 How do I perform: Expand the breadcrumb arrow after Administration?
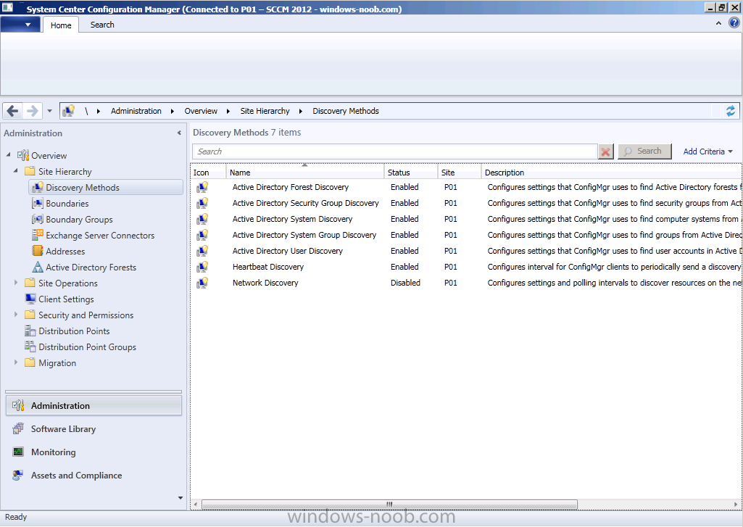click(x=173, y=111)
